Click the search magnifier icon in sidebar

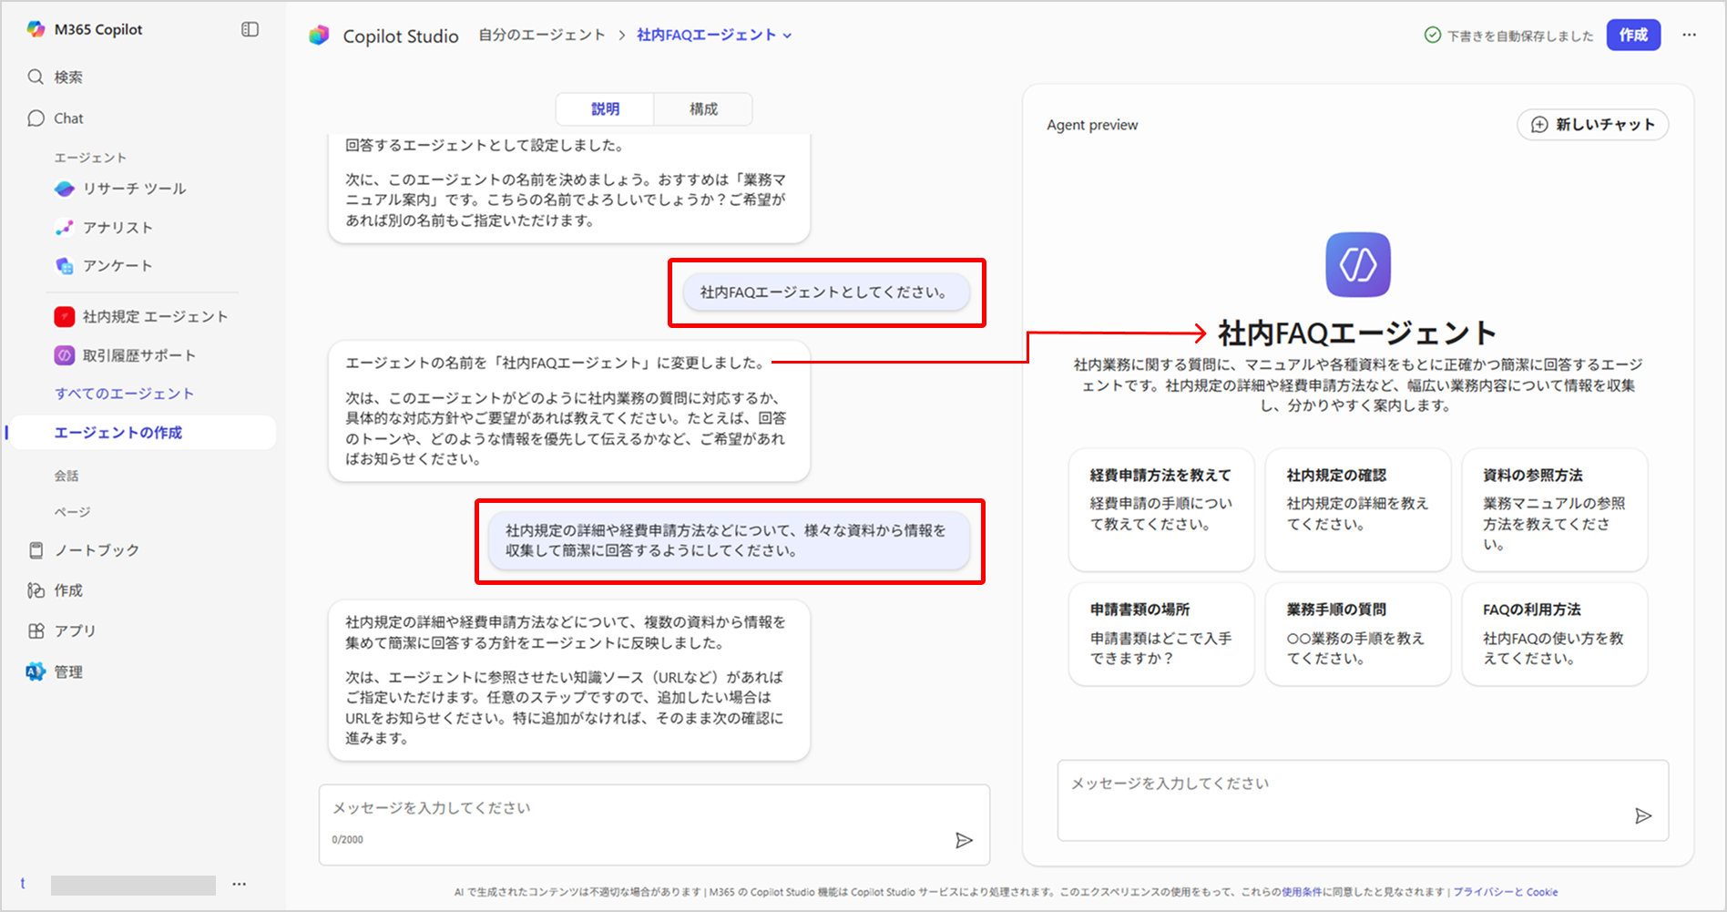36,77
